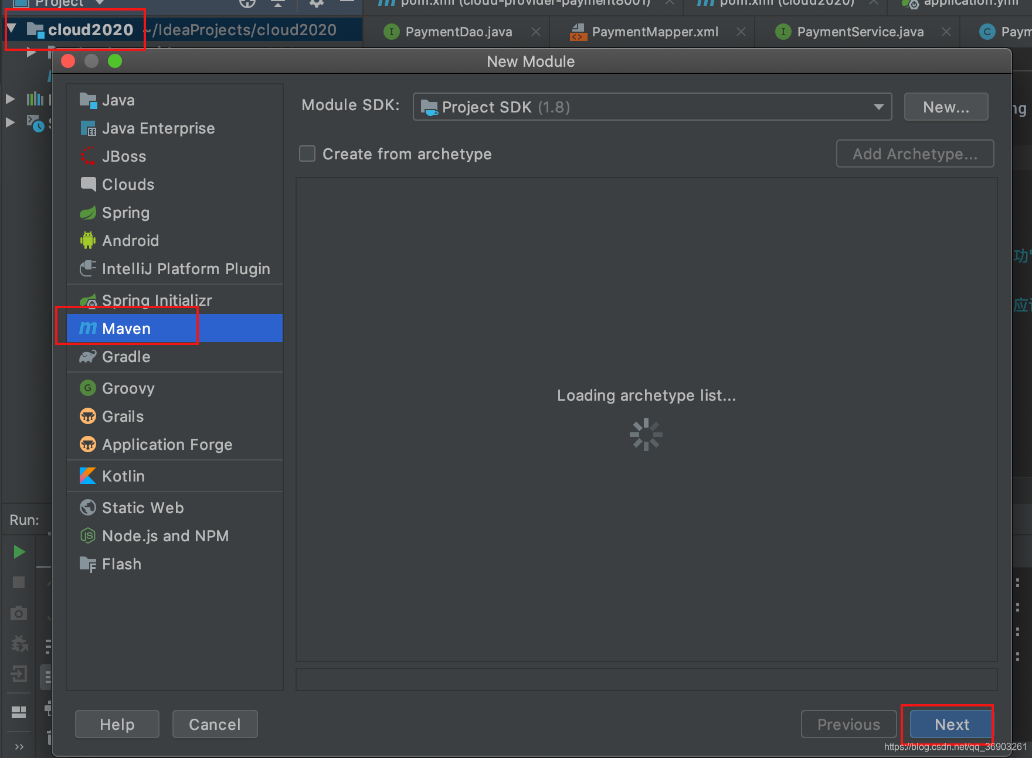Screen dimensions: 1032x758
Task: Choose IntelliJ Platform Plugin
Action: pyautogui.click(x=175, y=269)
